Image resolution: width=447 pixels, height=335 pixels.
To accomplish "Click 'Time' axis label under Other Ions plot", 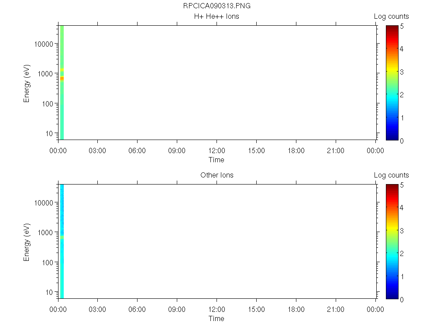I will (x=217, y=318).
